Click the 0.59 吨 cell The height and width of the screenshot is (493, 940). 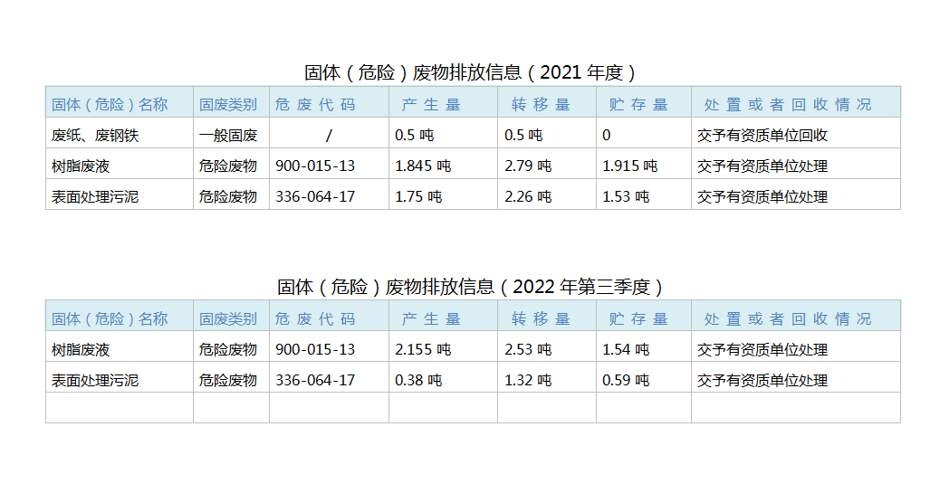[x=626, y=380]
